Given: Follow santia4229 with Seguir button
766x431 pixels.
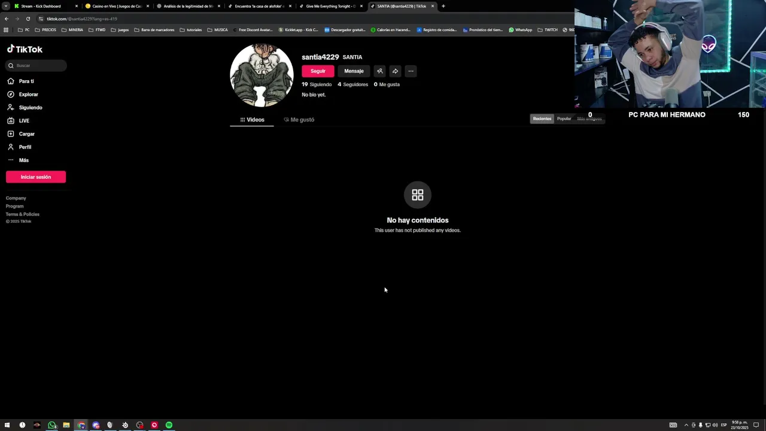Looking at the screenshot, I should [318, 71].
